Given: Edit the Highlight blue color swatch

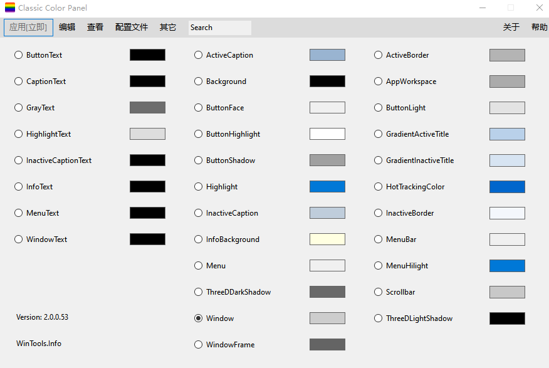Looking at the screenshot, I should [327, 187].
